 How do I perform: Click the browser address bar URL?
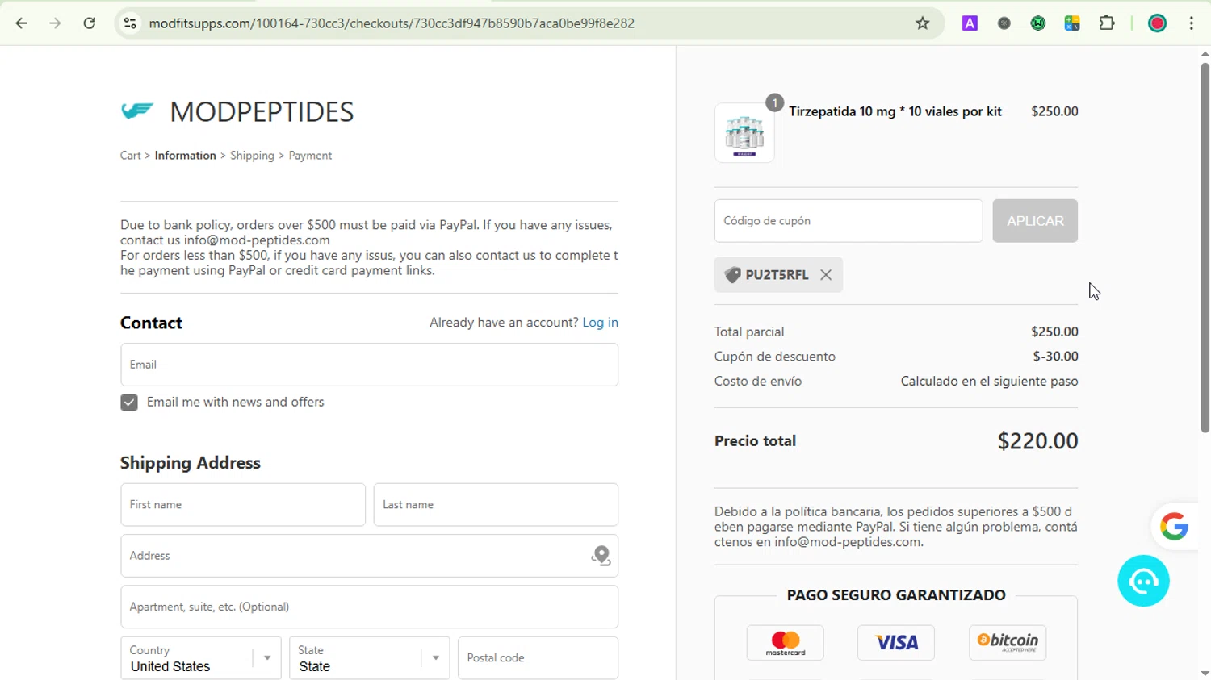(x=392, y=23)
